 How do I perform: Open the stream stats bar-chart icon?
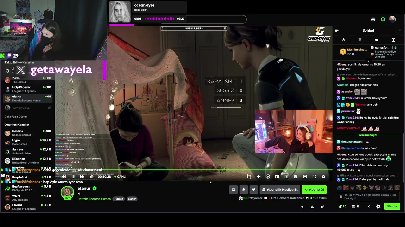pyautogui.click(x=277, y=177)
